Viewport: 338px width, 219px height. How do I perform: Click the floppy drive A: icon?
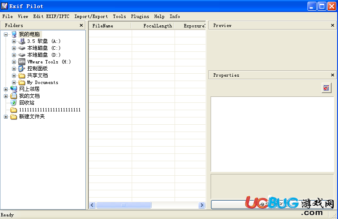pos(22,41)
